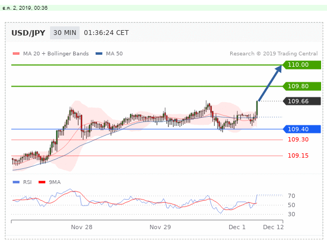
Task: Click the 109.66 current price tag
Action: [x=302, y=101]
